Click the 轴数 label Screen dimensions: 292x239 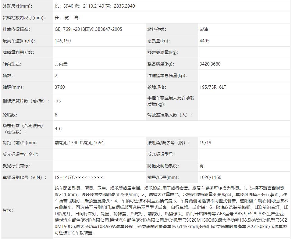8,76
